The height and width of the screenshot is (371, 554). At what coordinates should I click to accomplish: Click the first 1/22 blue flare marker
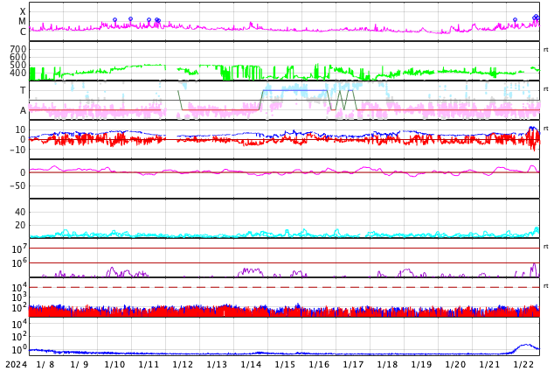516,20
